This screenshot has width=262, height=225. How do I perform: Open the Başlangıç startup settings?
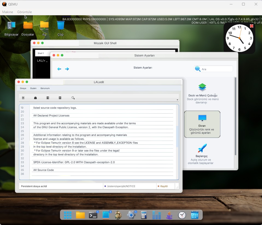point(201,154)
